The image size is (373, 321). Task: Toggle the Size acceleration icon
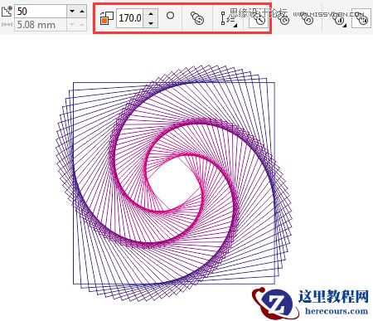pyautogui.click(x=361, y=18)
